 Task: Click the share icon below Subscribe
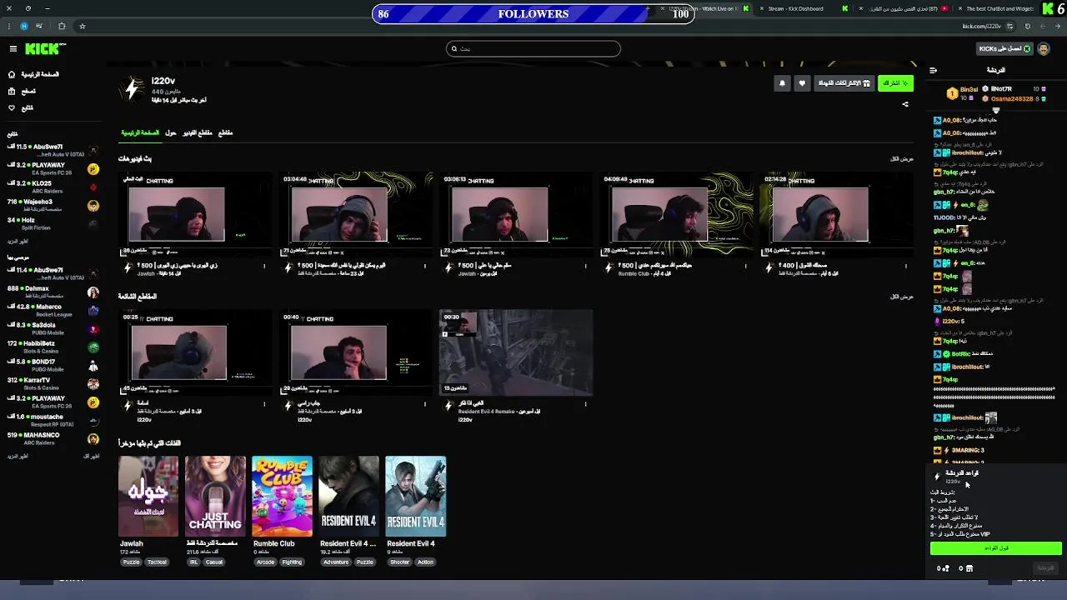click(905, 105)
